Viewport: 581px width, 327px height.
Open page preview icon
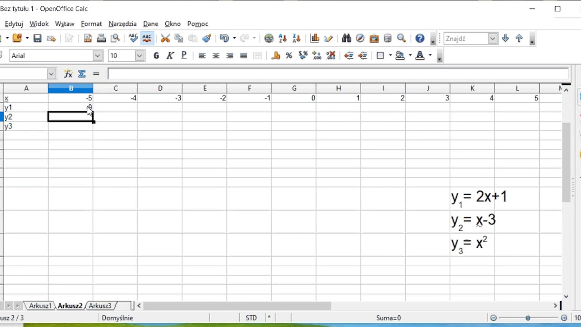(x=115, y=39)
